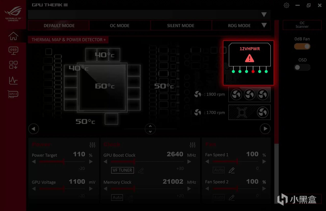The height and width of the screenshot is (211, 326).
Task: Click the main panel vertical scrollbar
Action: point(276,112)
